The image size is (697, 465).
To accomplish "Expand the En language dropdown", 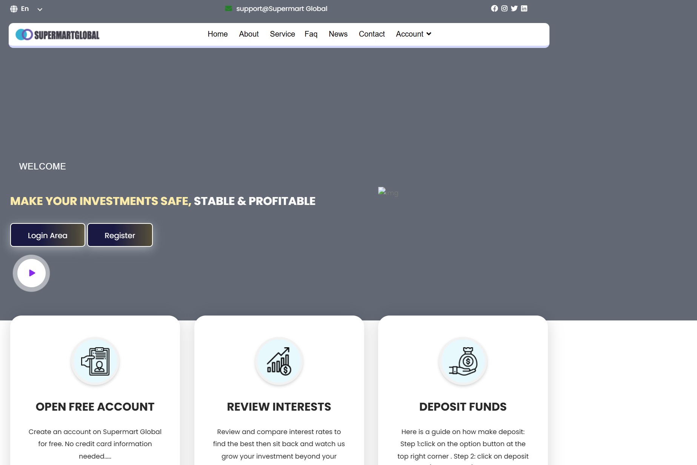I will pyautogui.click(x=39, y=9).
